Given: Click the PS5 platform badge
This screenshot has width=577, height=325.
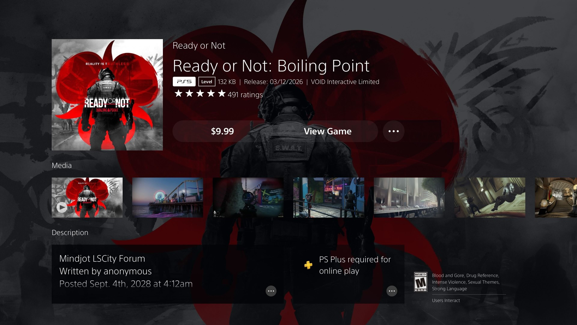Looking at the screenshot, I should (184, 82).
